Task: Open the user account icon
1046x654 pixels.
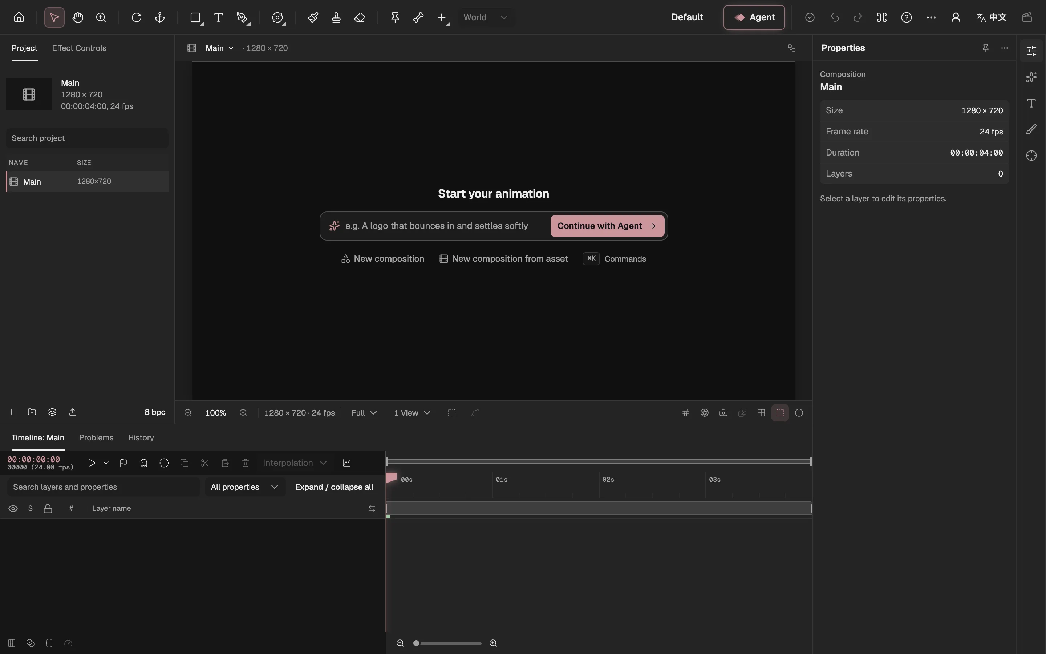Action: (x=956, y=17)
